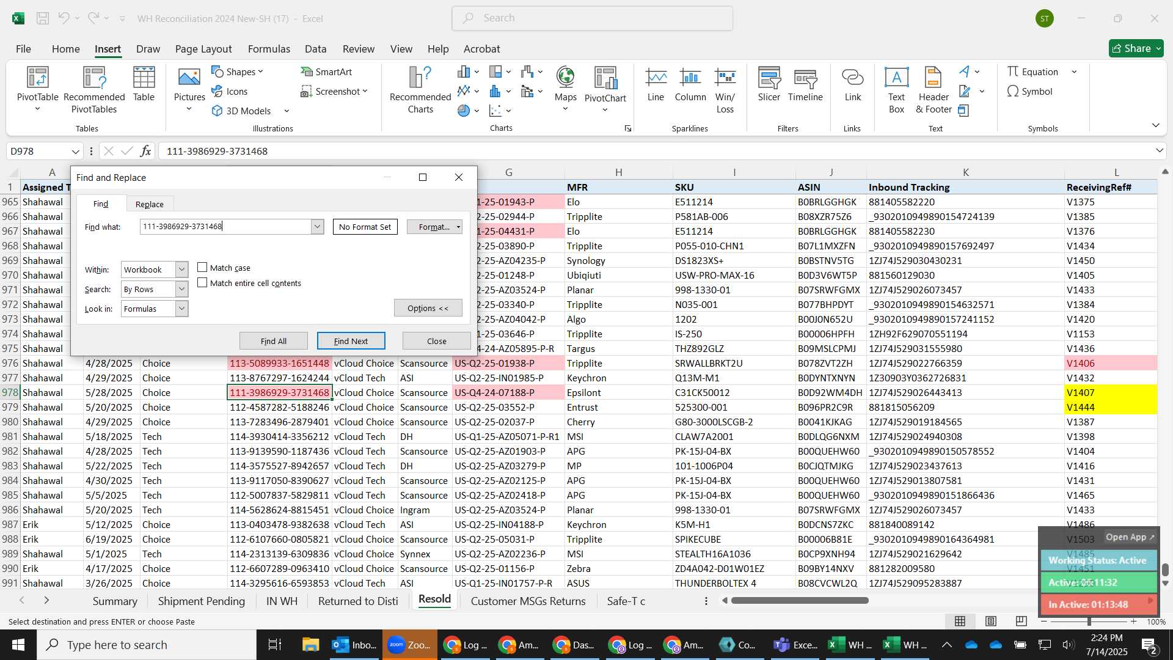Open the Name Box dropdown arrow

75,151
